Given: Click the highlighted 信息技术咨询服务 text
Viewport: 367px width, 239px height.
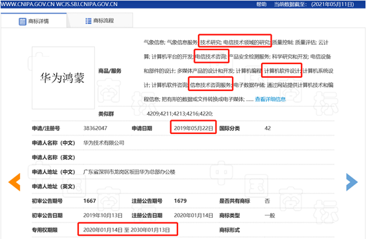Looking at the screenshot, I should tap(211, 85).
